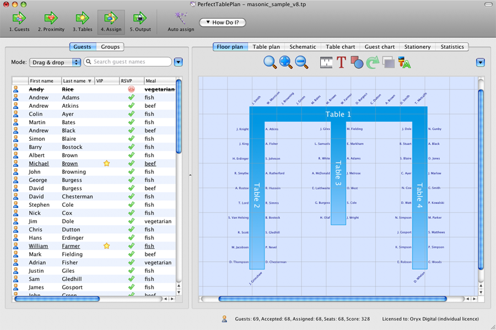
Task: Switch to the Table chart tab
Action: (x=340, y=47)
